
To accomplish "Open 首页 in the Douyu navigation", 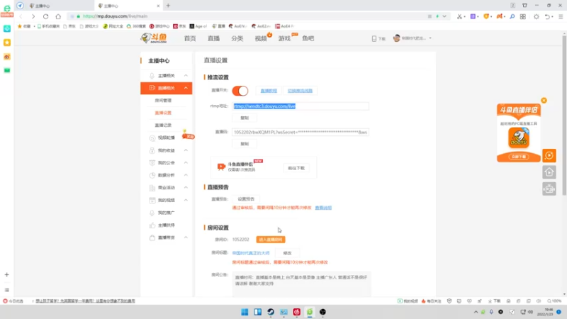I will click(x=190, y=38).
